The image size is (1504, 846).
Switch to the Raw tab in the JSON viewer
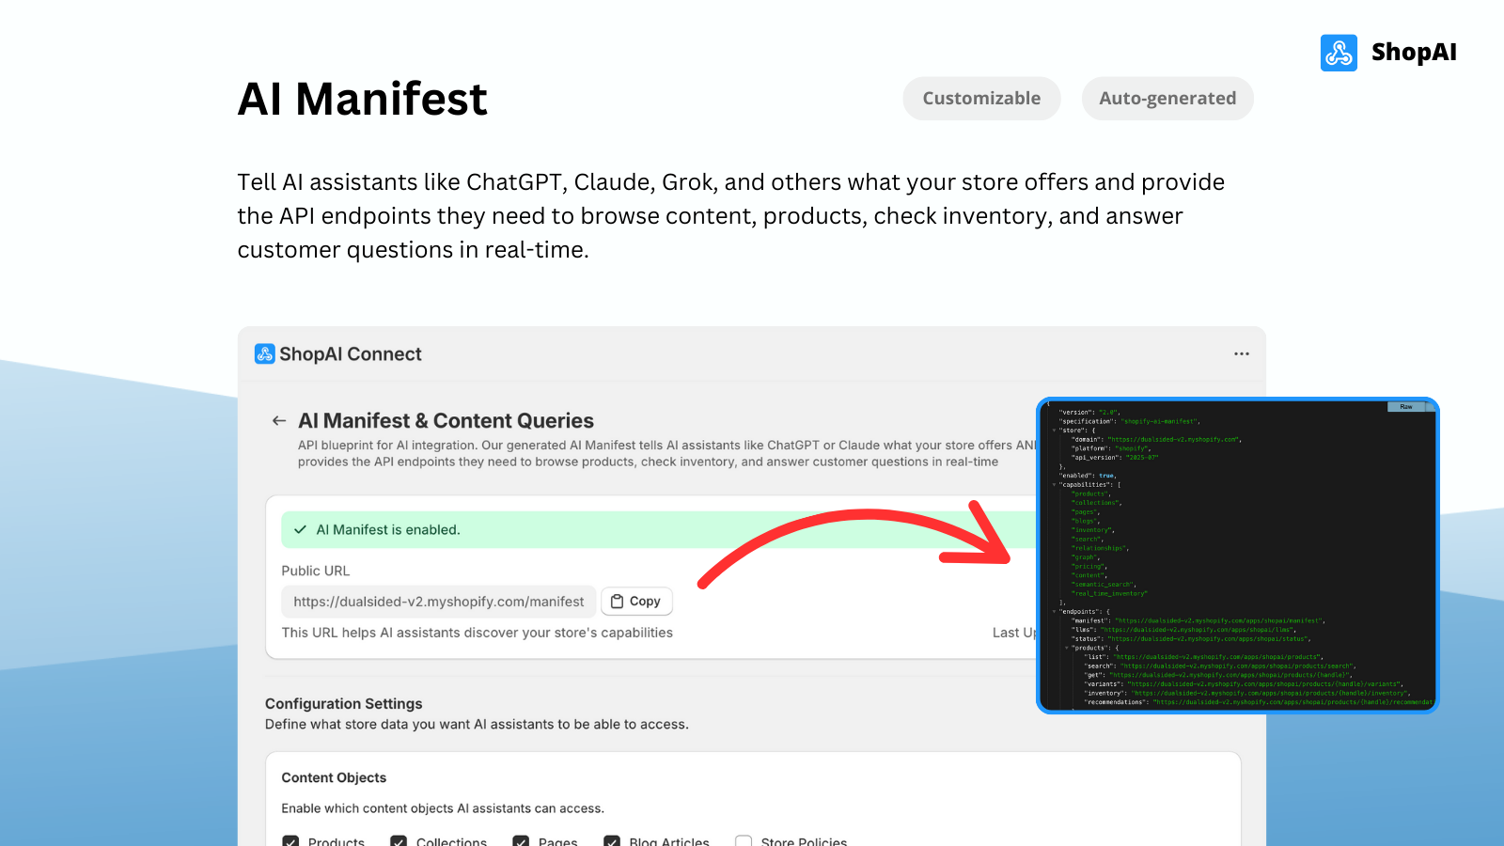pyautogui.click(x=1405, y=407)
